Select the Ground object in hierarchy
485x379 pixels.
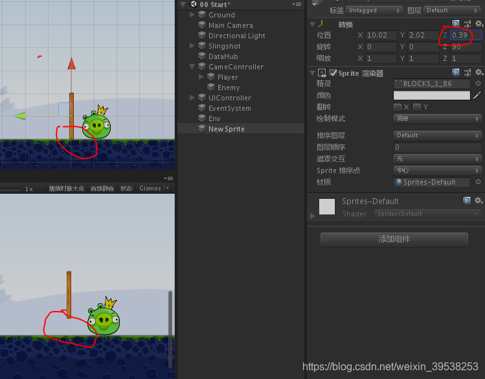pos(221,15)
